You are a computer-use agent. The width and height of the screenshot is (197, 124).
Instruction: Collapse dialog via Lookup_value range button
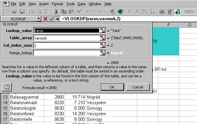(x=102, y=30)
